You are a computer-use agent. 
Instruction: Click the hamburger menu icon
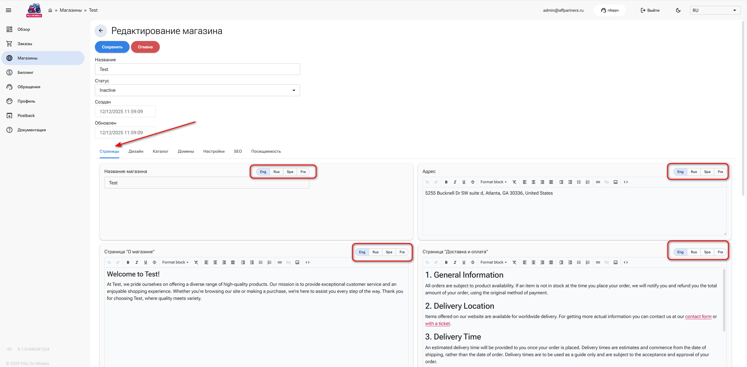coord(8,10)
